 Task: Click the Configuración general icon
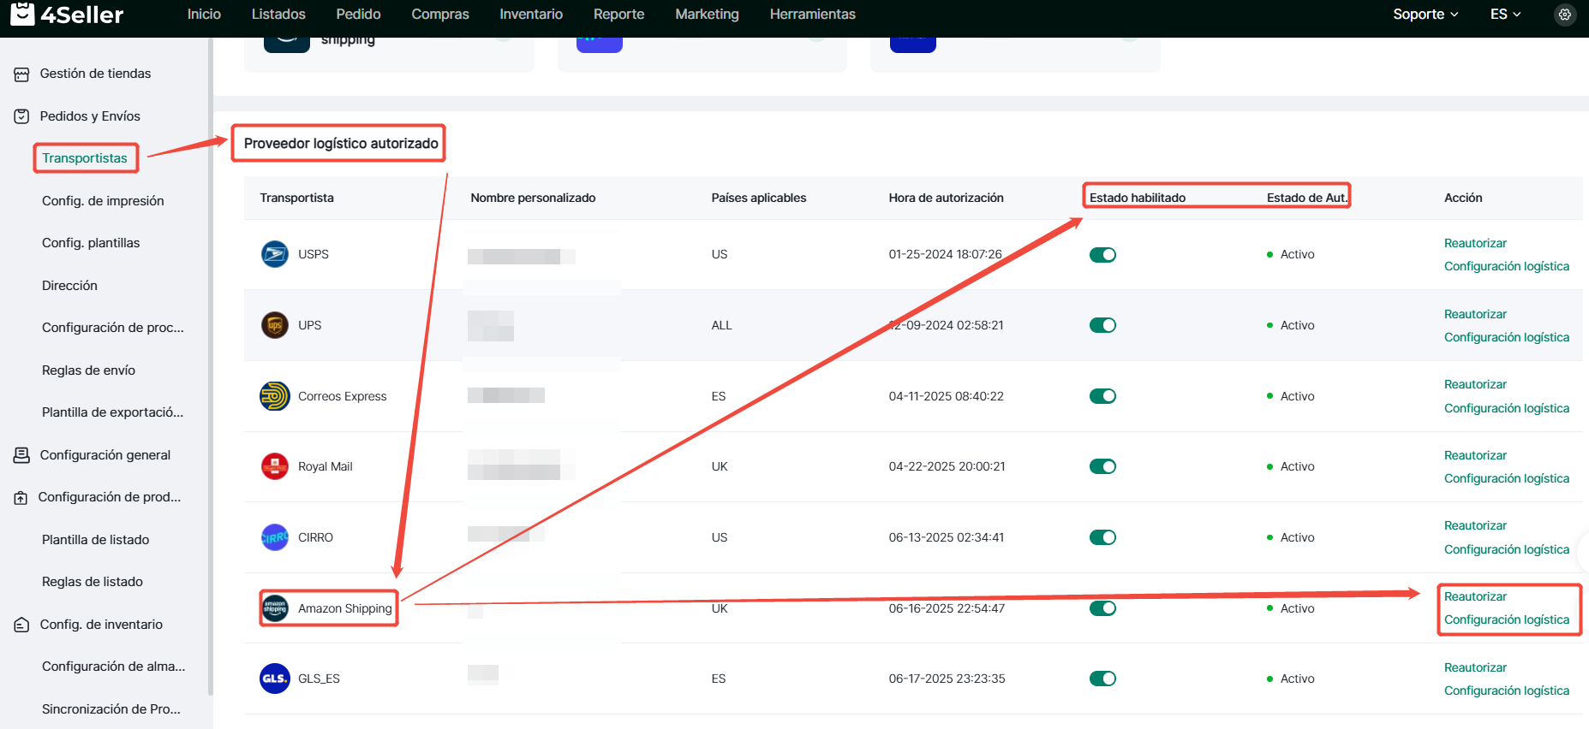[x=21, y=455]
